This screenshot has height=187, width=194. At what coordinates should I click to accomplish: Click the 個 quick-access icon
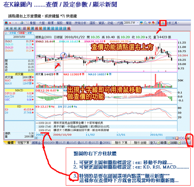coord(11,28)
